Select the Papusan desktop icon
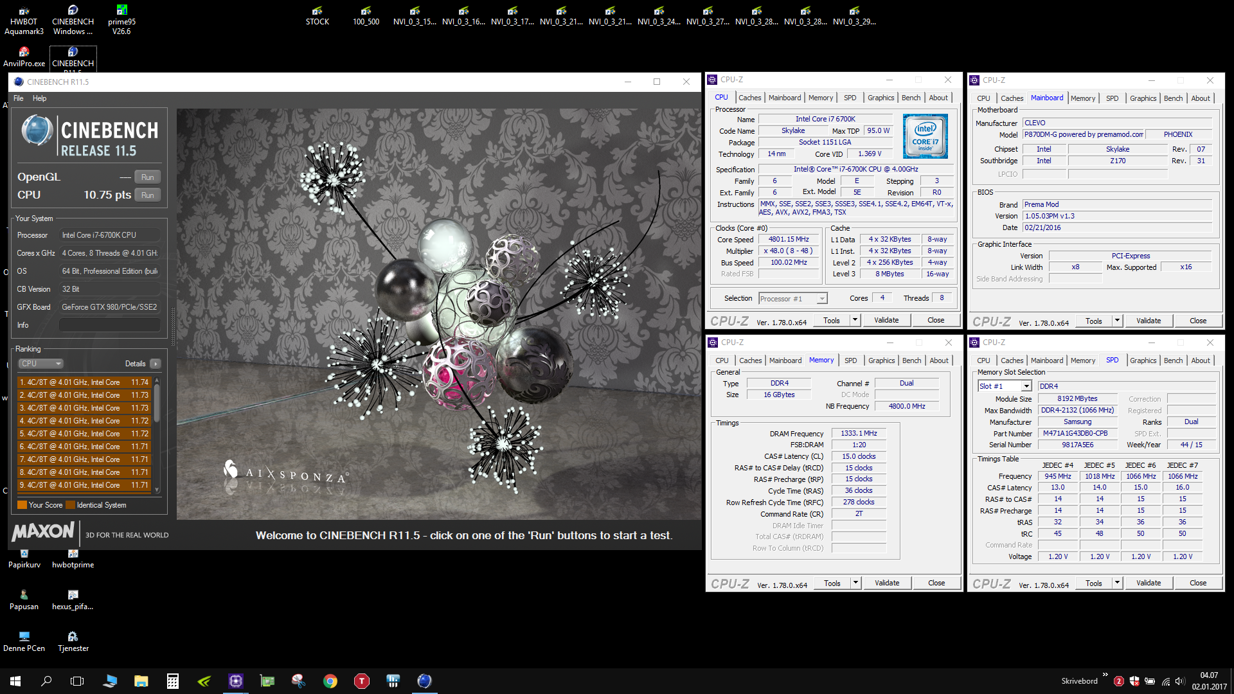The height and width of the screenshot is (694, 1234). 24,600
